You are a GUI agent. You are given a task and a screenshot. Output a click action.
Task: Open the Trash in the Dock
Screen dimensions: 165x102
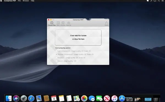tap(156, 99)
